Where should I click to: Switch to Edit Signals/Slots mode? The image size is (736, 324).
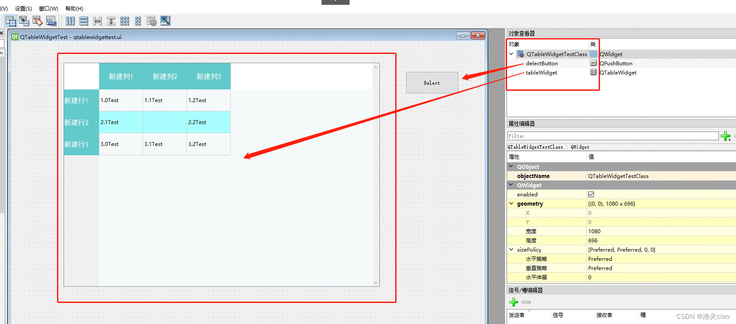(x=24, y=21)
